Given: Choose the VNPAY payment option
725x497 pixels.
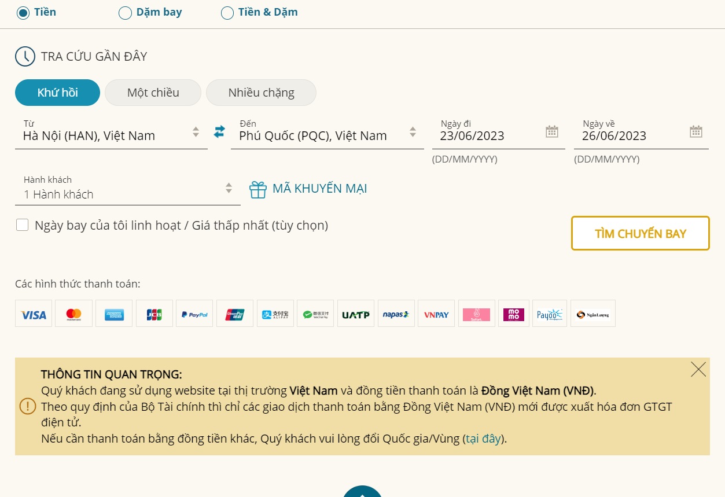Looking at the screenshot, I should click(x=436, y=313).
